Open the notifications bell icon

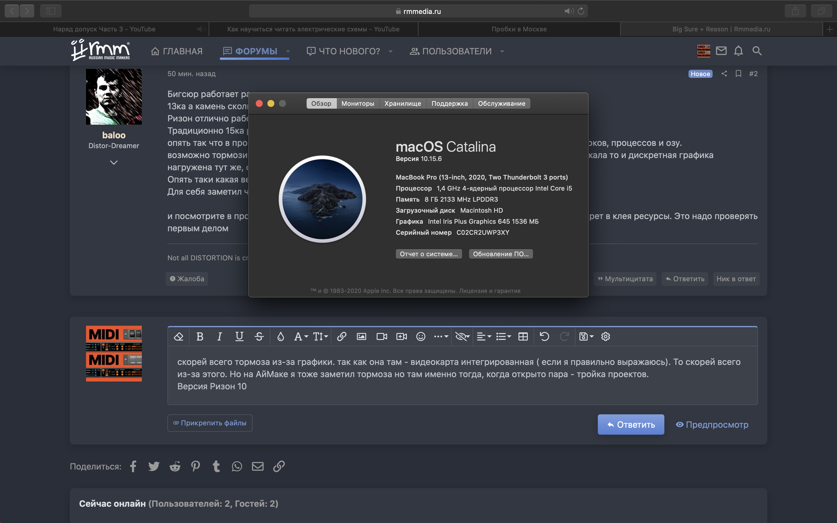[738, 51]
